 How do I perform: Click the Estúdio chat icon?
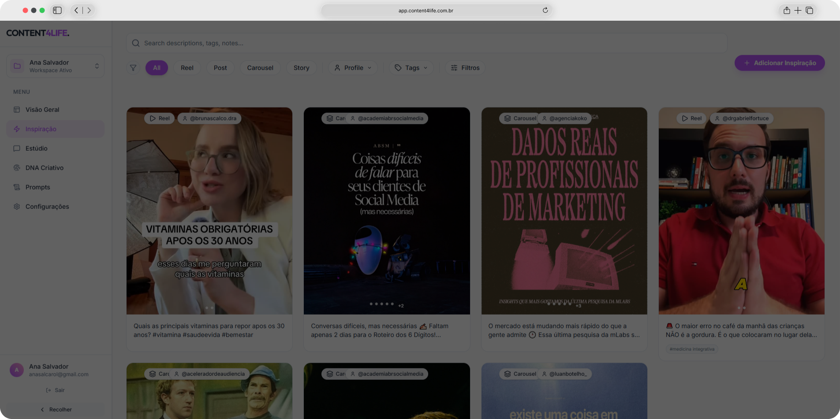[17, 148]
